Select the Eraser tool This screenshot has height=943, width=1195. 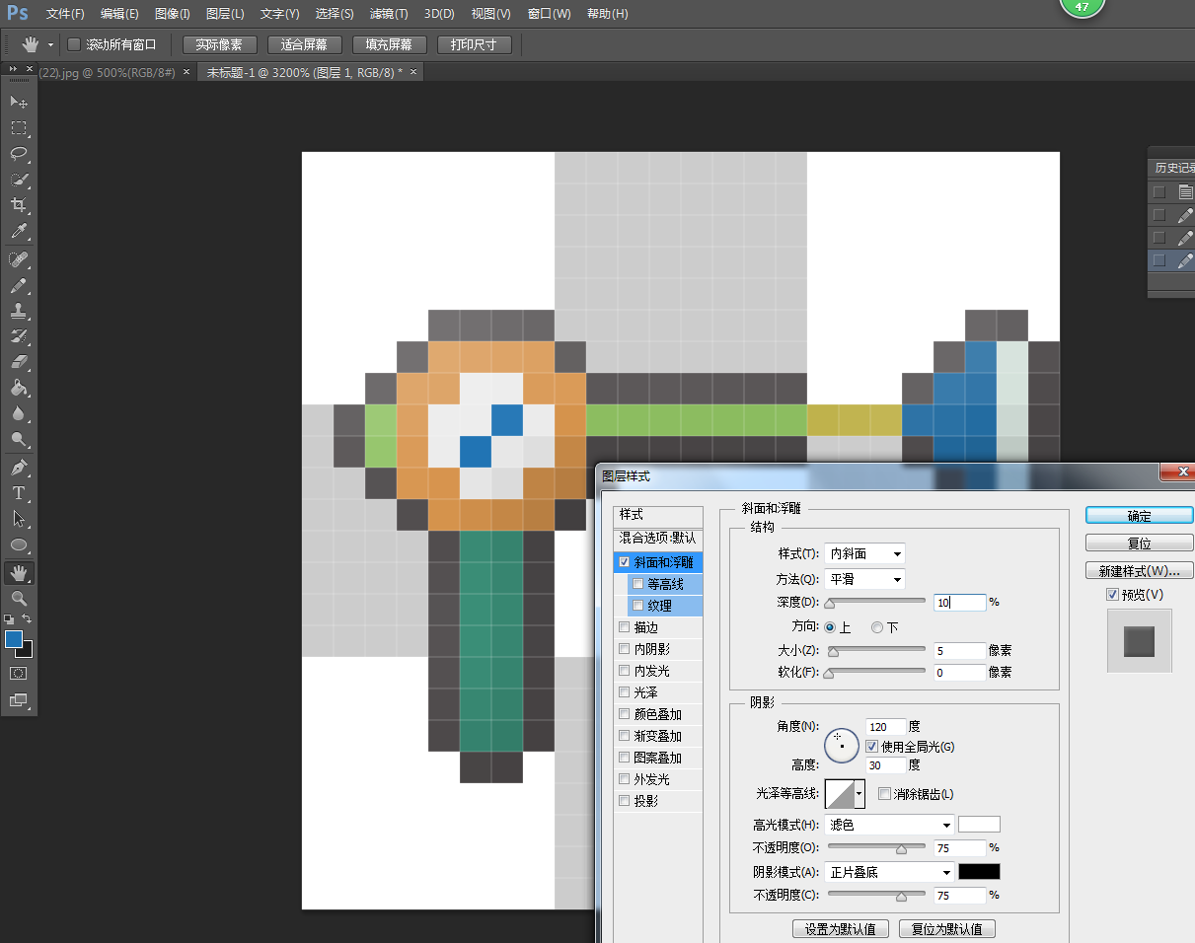[19, 362]
